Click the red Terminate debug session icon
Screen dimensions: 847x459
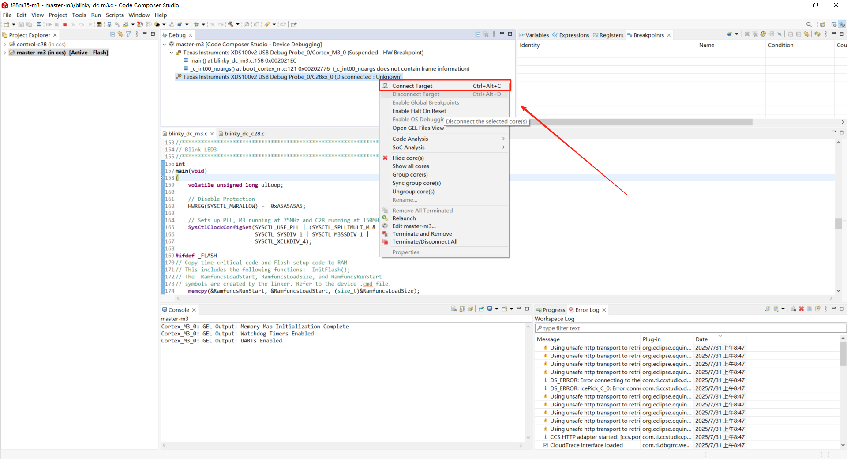click(x=65, y=25)
